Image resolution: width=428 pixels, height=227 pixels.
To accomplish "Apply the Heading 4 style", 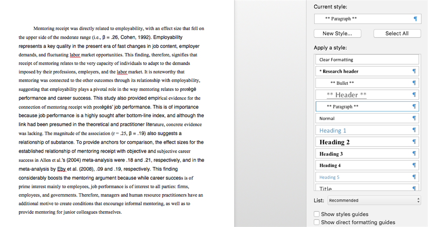I will tap(367, 165).
